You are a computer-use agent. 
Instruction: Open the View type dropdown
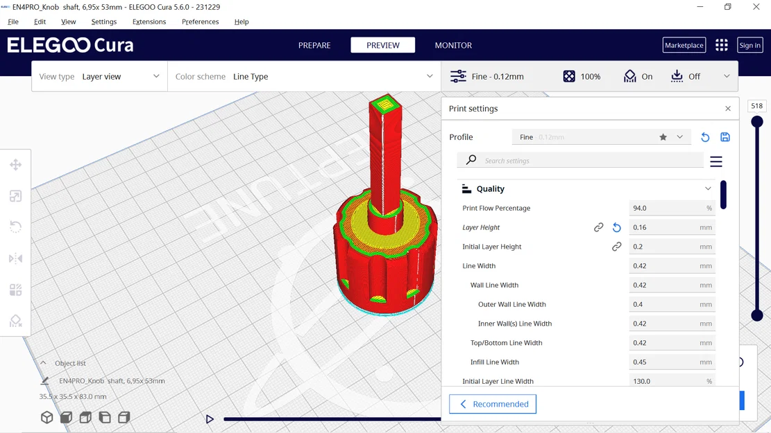tap(99, 76)
